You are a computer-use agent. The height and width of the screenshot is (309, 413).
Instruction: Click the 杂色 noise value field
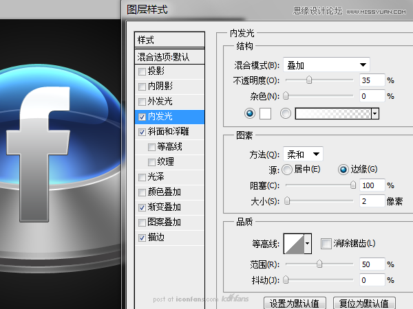tap(372, 96)
